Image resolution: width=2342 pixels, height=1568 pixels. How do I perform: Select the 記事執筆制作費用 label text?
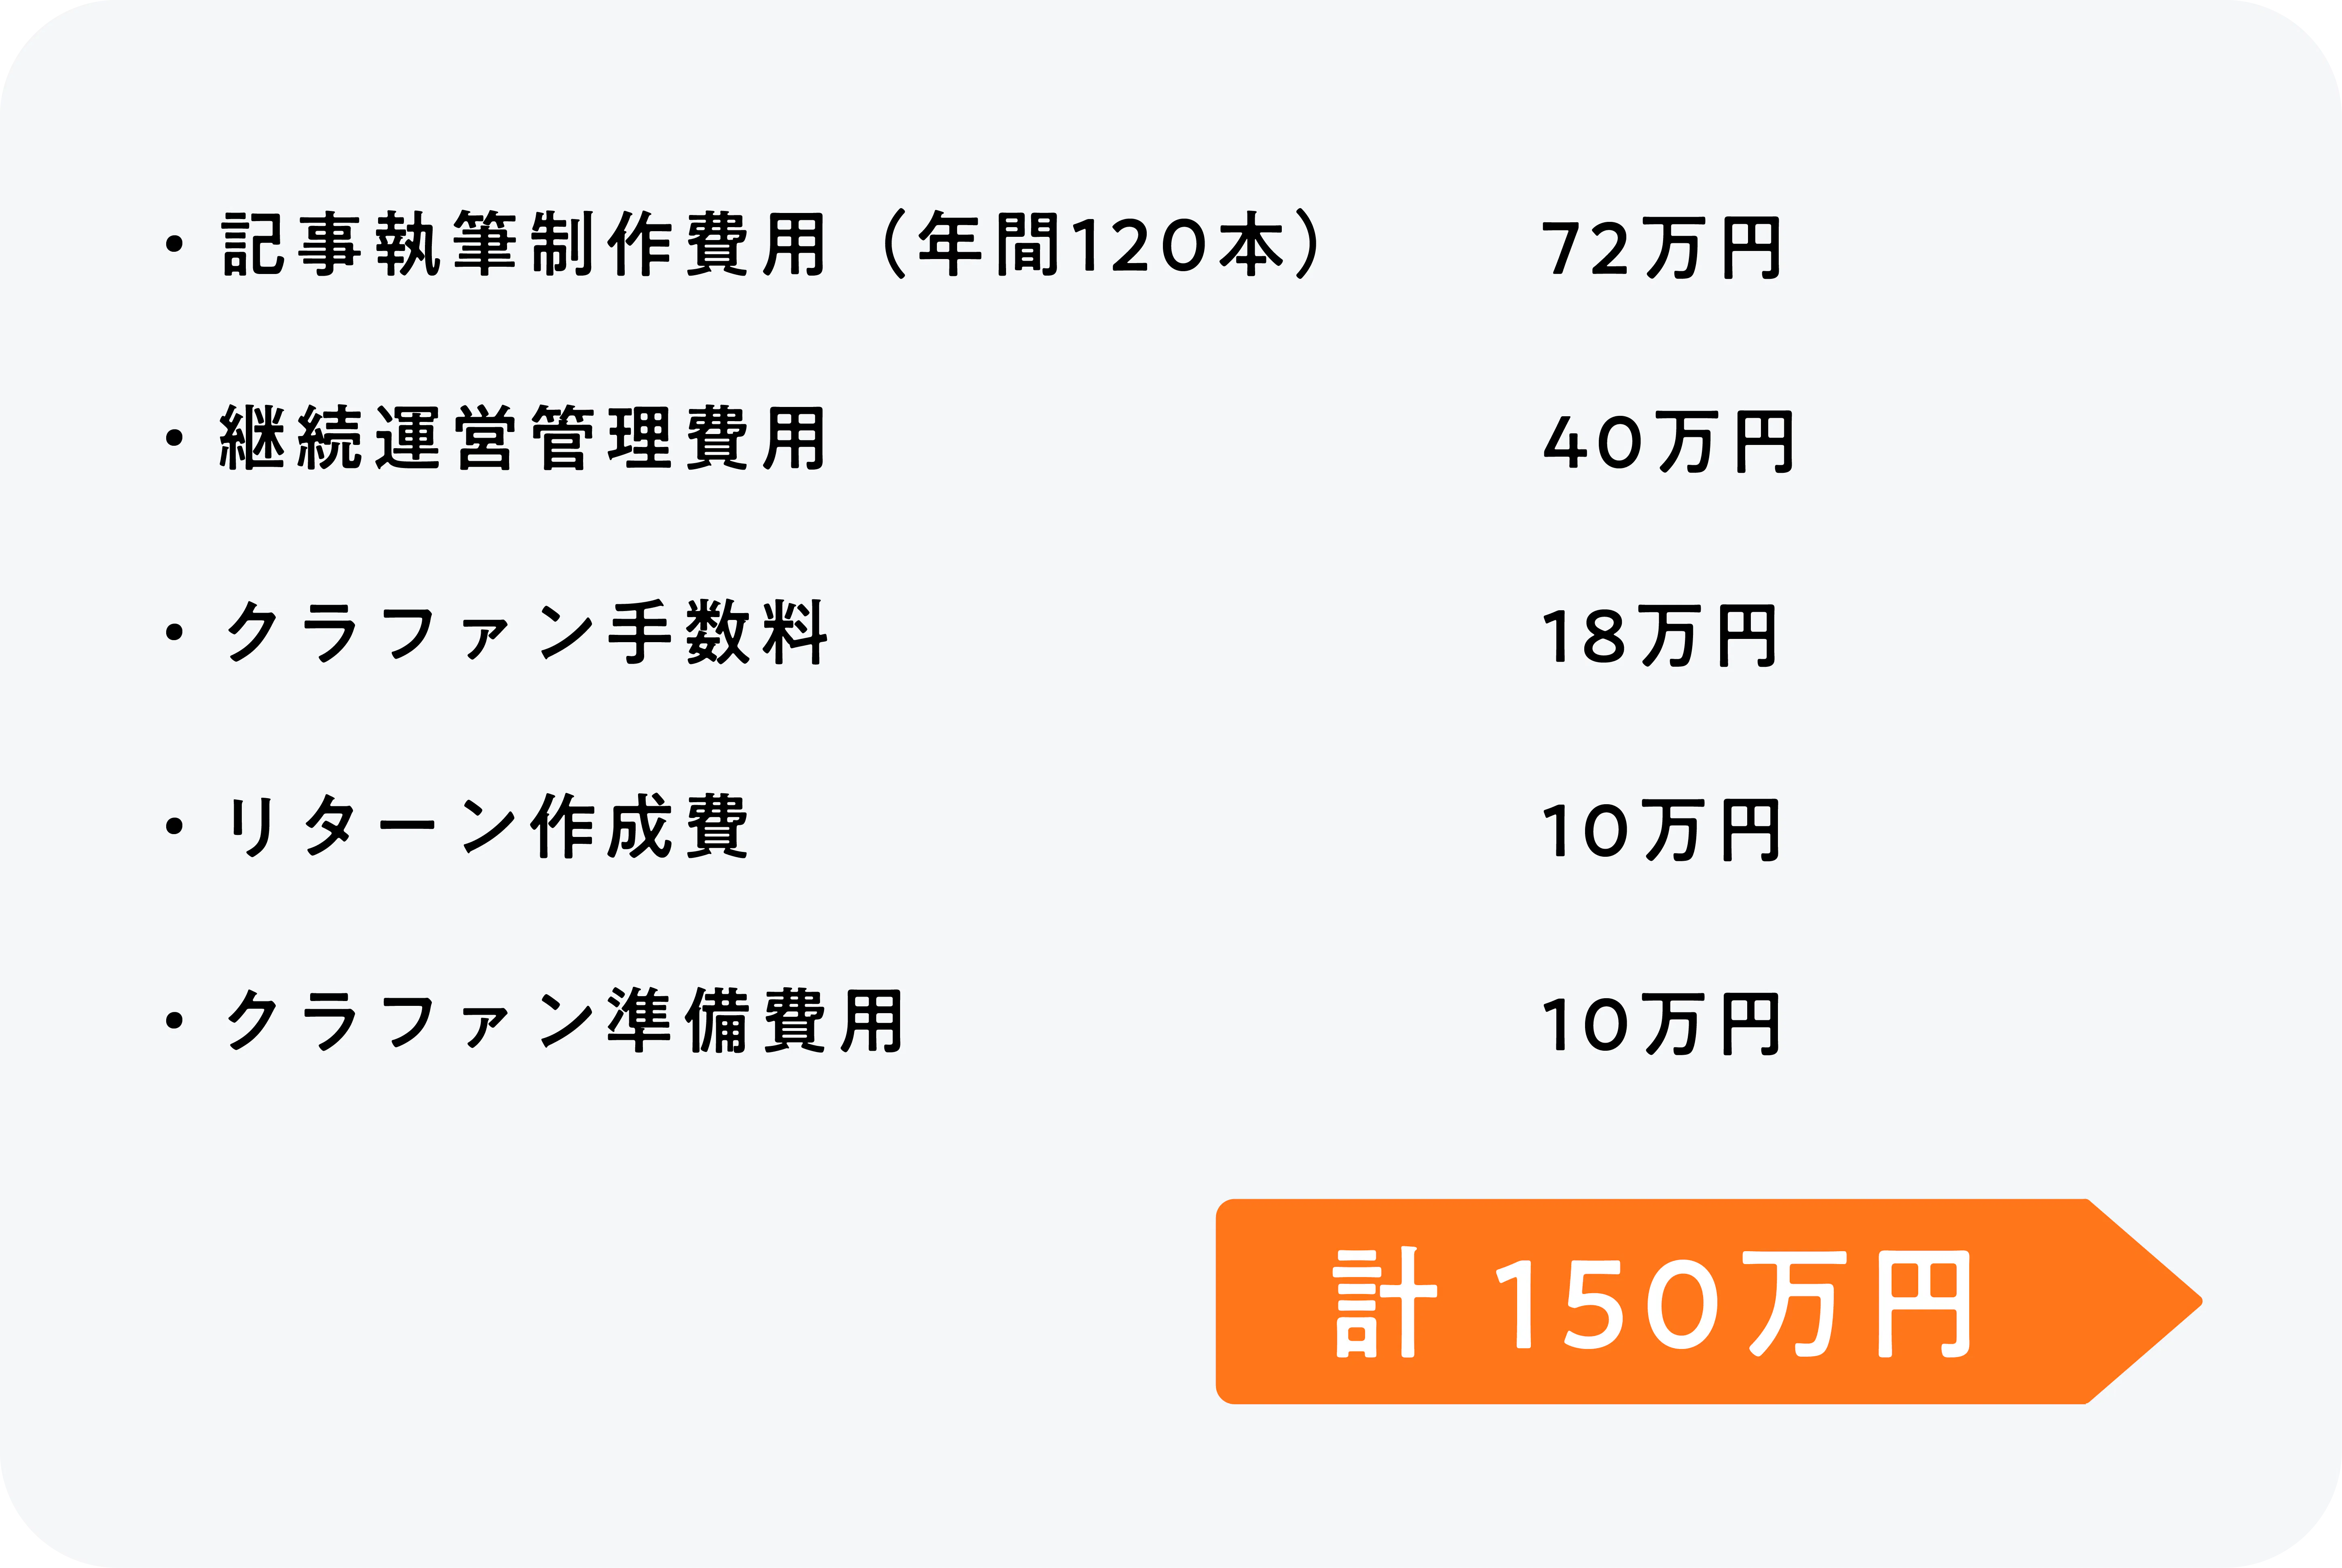[x=523, y=245]
